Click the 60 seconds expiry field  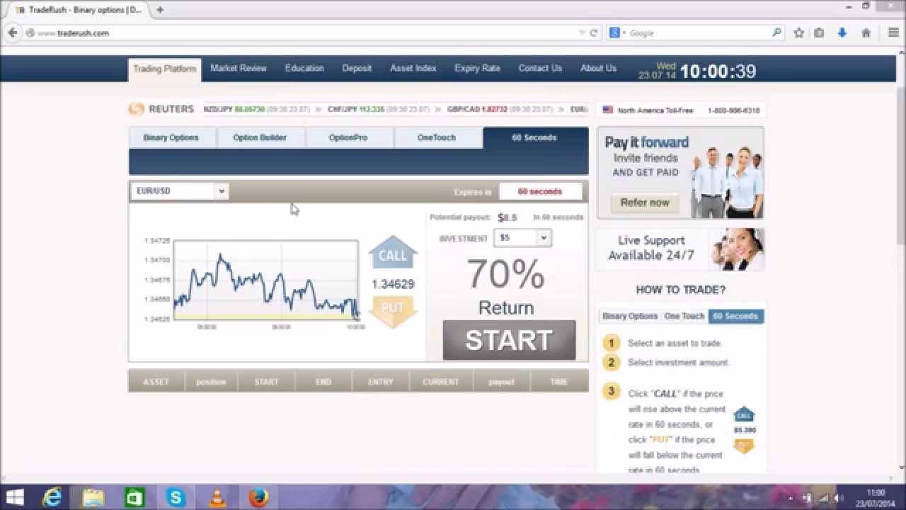[x=540, y=191]
